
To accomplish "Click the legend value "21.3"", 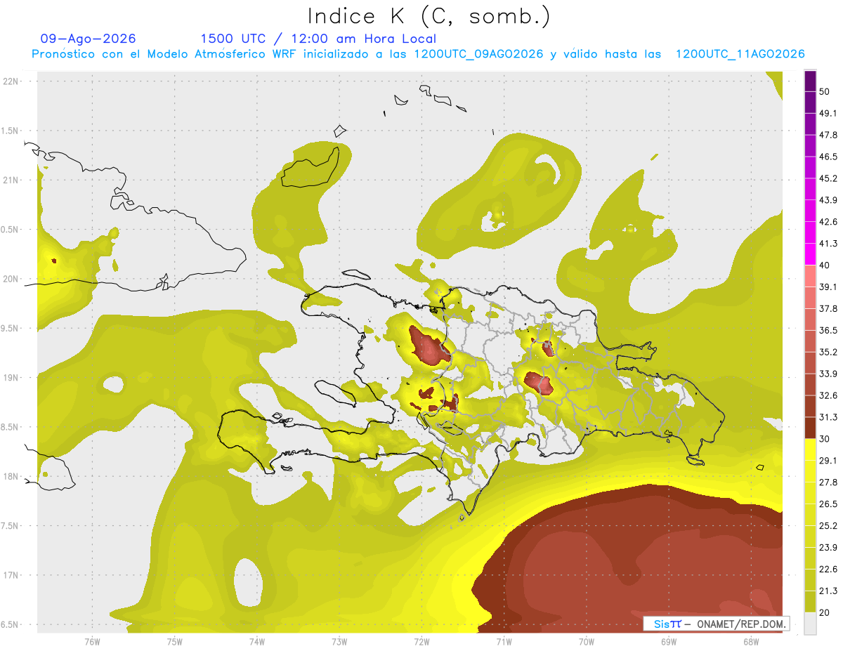I will [828, 591].
